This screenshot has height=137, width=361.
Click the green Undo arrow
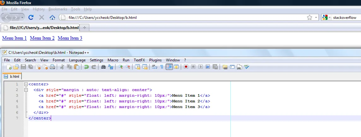click(x=86, y=67)
